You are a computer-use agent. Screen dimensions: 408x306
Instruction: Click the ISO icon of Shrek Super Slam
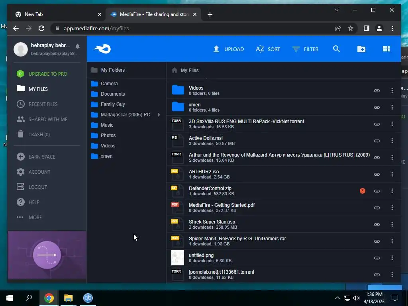point(178,224)
